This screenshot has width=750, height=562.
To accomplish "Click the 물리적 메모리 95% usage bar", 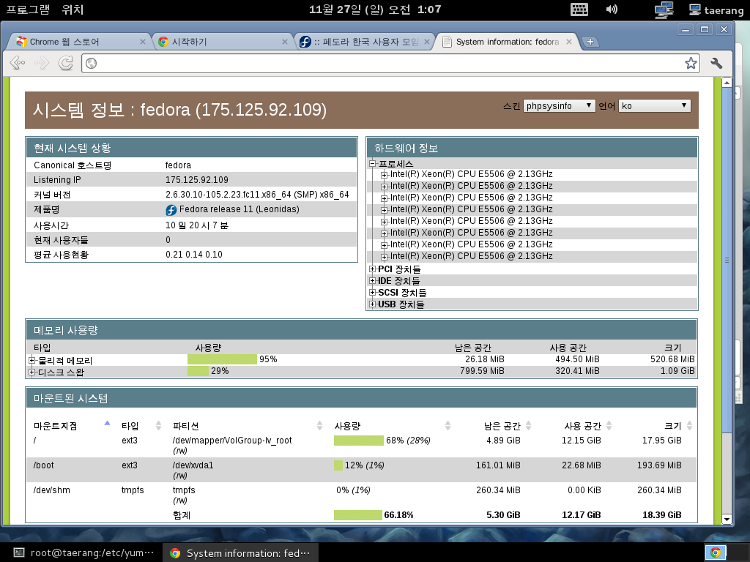I will (222, 359).
